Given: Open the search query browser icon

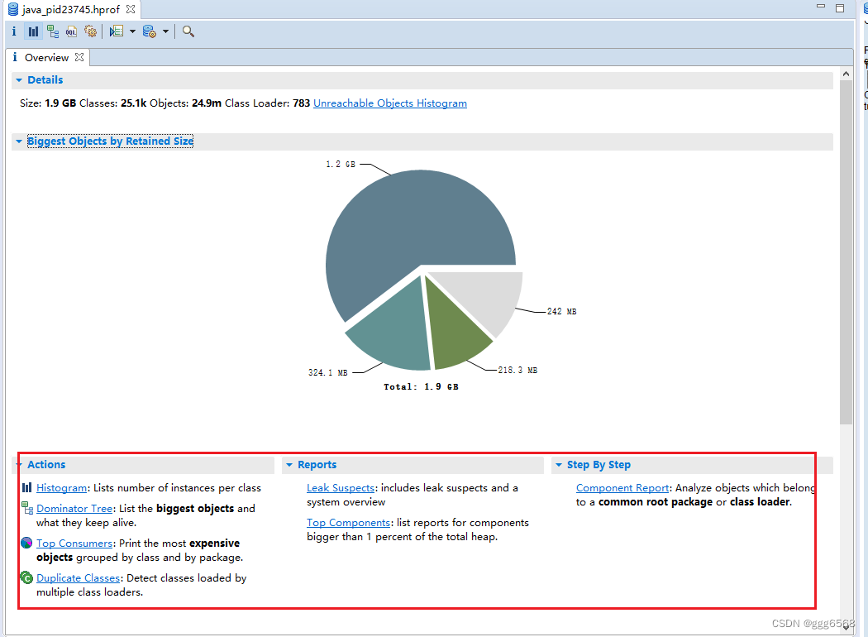Looking at the screenshot, I should pyautogui.click(x=188, y=31).
